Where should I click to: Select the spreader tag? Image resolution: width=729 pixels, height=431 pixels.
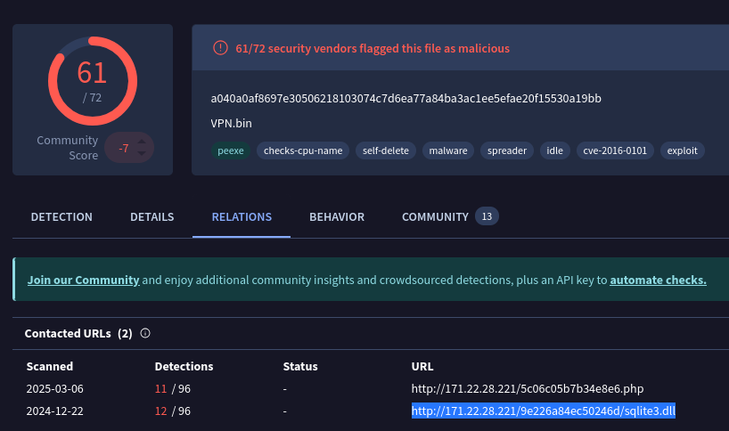click(x=506, y=150)
